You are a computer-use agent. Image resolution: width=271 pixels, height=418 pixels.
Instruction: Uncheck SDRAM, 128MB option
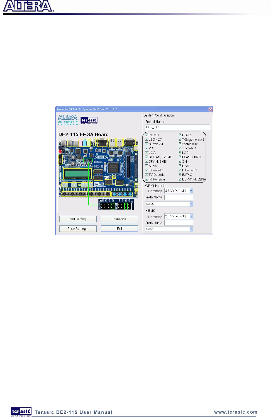(x=147, y=157)
